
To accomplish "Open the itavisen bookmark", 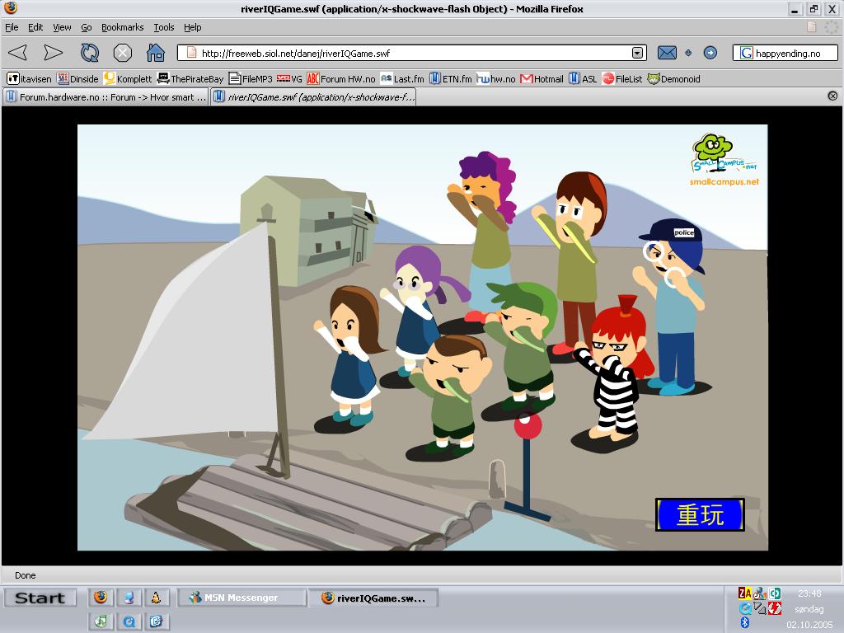I will coord(29,78).
